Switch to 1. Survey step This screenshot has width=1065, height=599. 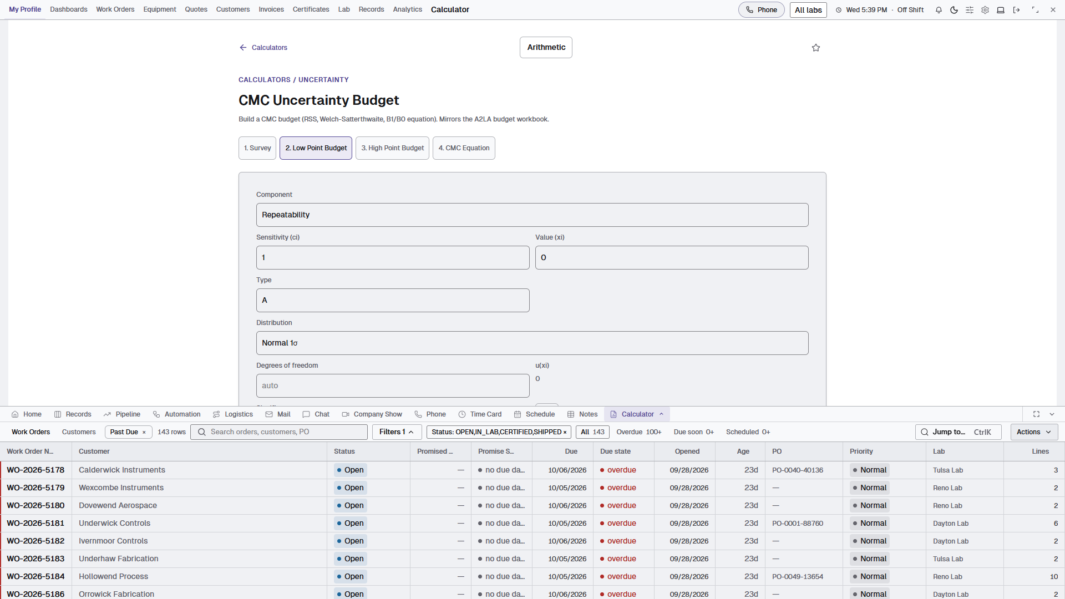click(x=257, y=148)
